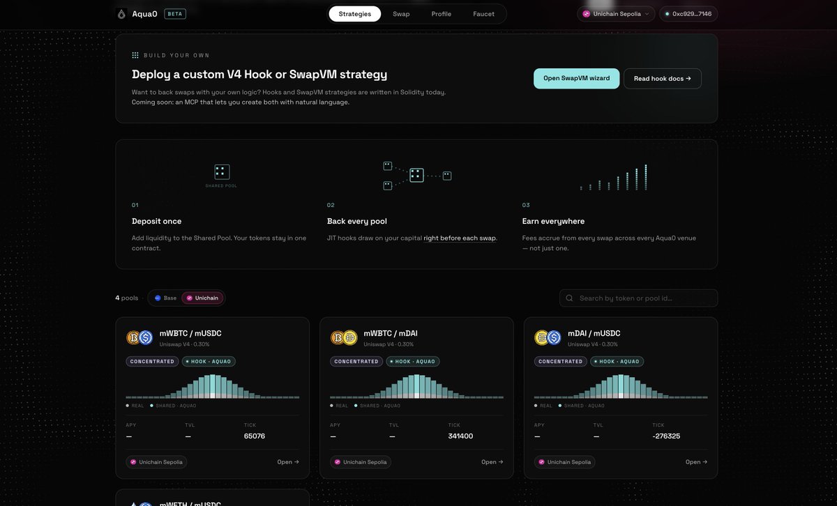Click the mDAI / mUSDC pool title
Image resolution: width=837 pixels, height=506 pixels.
594,334
